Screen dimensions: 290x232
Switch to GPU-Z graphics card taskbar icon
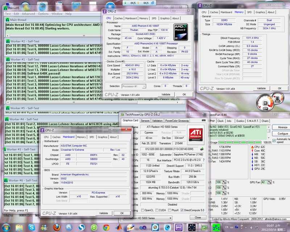pyautogui.click(x=204, y=227)
